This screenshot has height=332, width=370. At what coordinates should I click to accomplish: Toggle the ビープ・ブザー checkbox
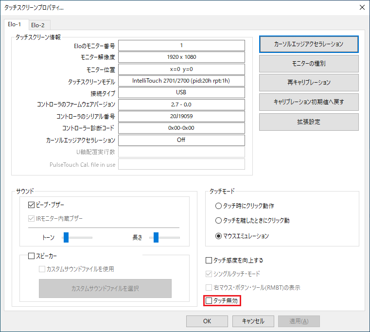[32, 205]
